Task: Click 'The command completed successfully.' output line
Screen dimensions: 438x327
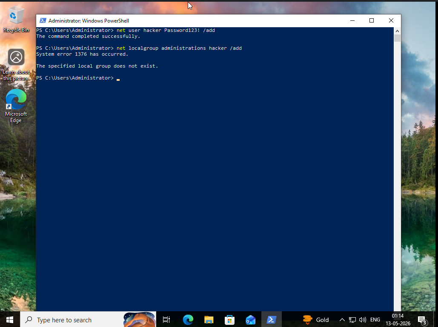Action: pos(88,36)
